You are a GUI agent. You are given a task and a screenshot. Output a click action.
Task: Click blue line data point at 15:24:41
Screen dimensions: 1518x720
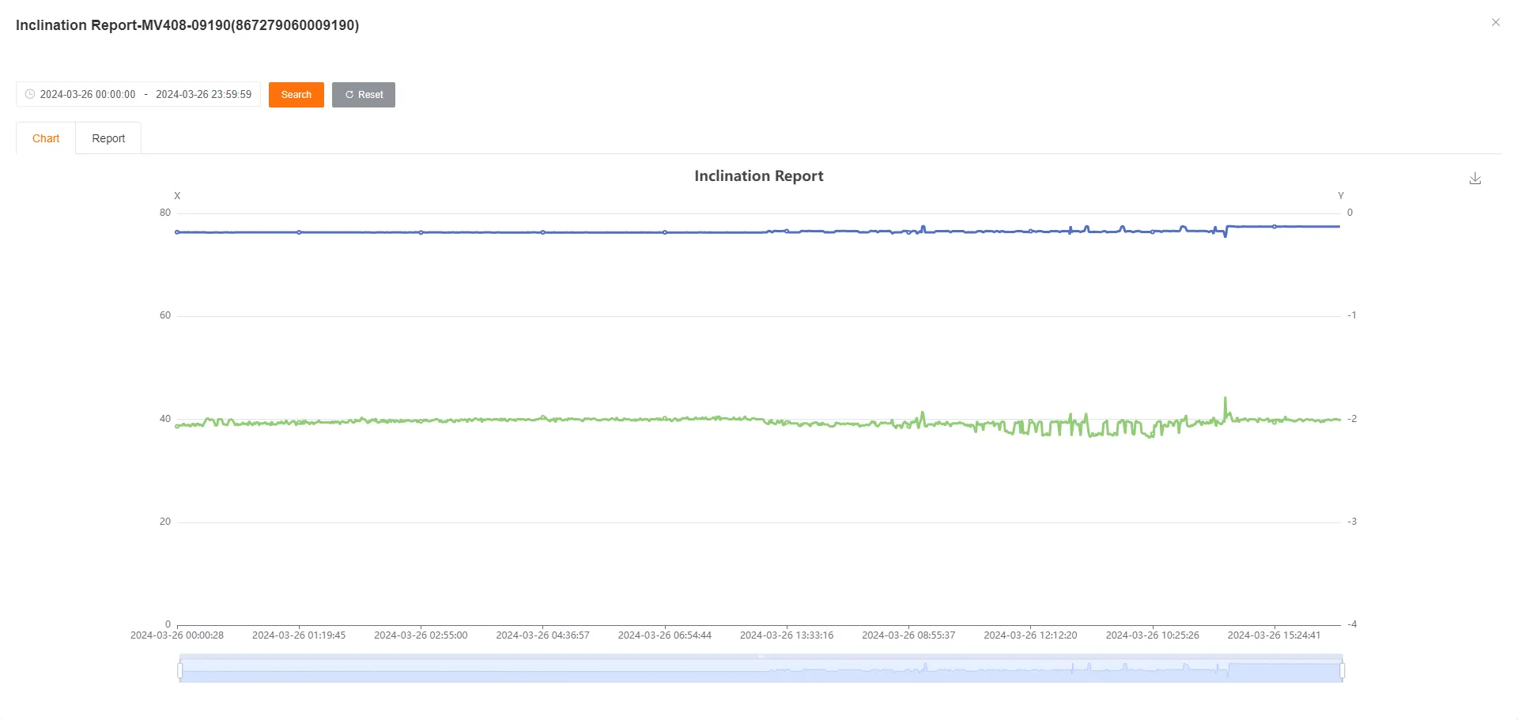pyautogui.click(x=1274, y=227)
